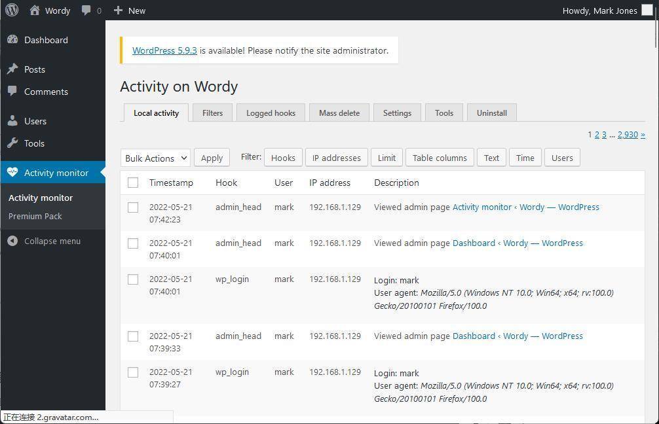The image size is (659, 424).
Task: Click the Timestamp column header
Action: tap(171, 183)
